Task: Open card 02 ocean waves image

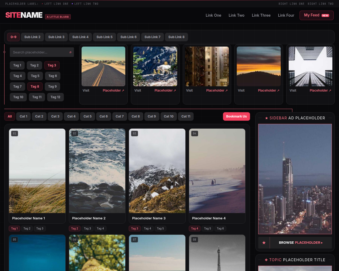Action: (97, 171)
